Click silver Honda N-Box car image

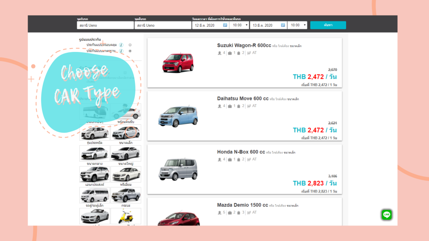pyautogui.click(x=178, y=169)
